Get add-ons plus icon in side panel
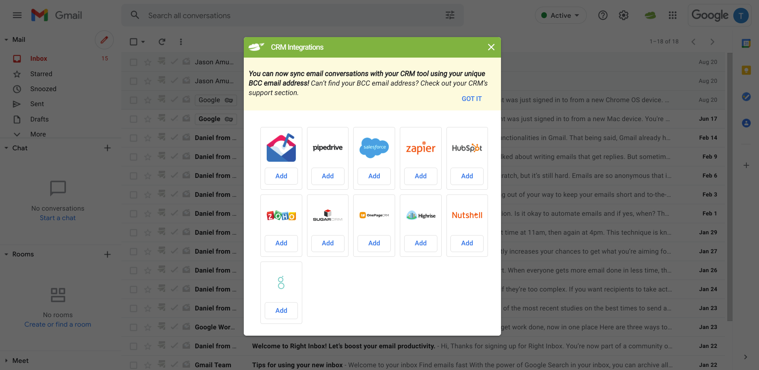Image resolution: width=759 pixels, height=370 pixels. [x=746, y=165]
